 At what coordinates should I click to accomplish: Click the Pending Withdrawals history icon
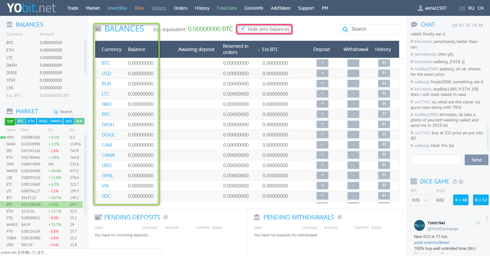(x=340, y=217)
